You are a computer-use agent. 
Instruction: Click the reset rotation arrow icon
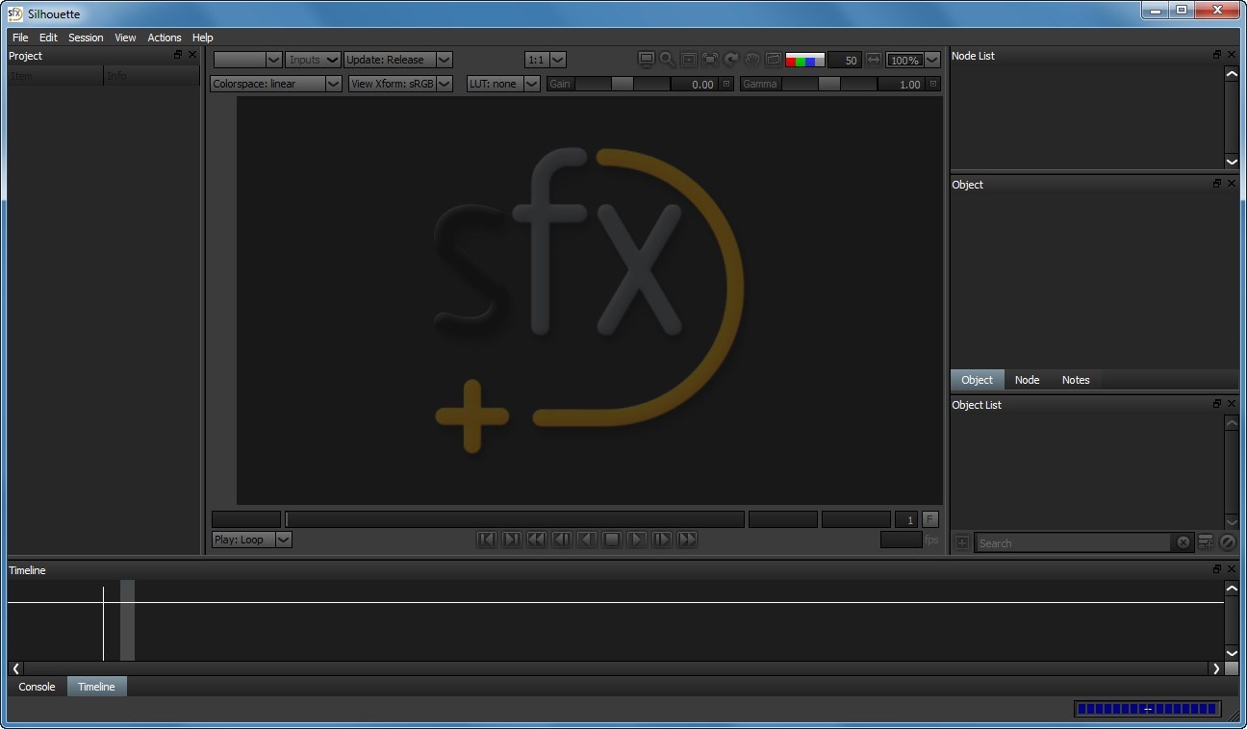(x=731, y=60)
